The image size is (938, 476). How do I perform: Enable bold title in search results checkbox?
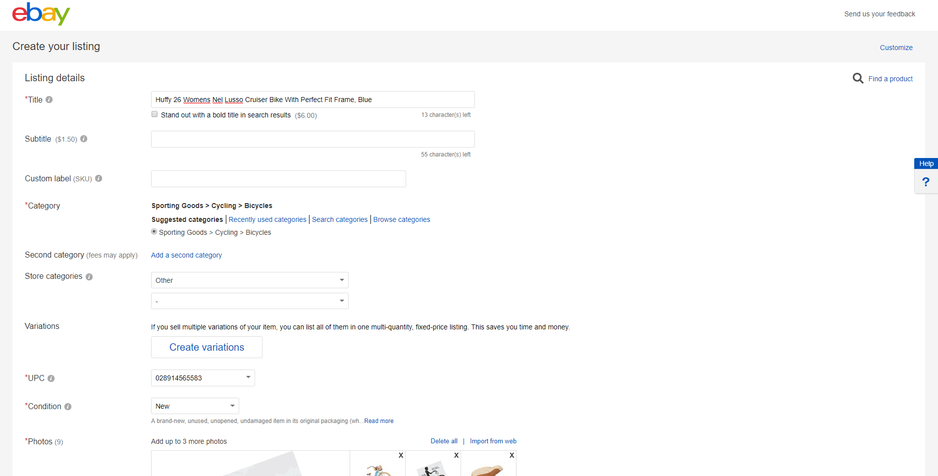[155, 114]
